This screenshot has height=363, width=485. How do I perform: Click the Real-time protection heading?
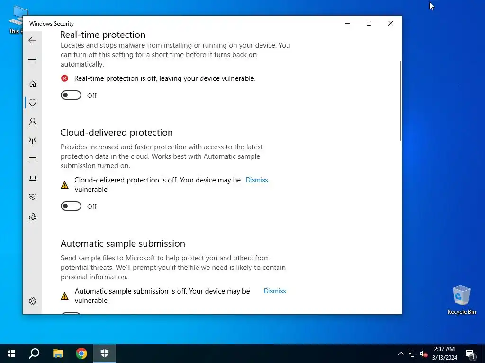point(103,35)
